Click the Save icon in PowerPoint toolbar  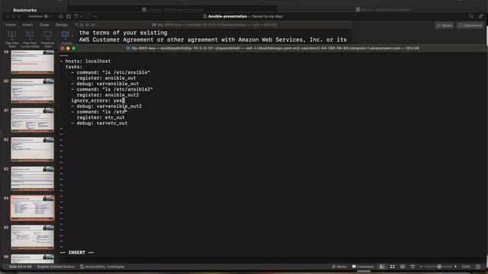click(69, 16)
